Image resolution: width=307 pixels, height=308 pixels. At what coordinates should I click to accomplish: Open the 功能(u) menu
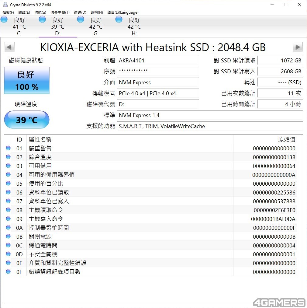click(40, 12)
